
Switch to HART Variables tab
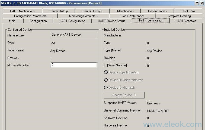pos(185,21)
